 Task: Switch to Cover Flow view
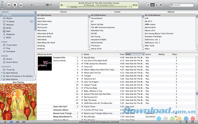(x=161, y=5)
